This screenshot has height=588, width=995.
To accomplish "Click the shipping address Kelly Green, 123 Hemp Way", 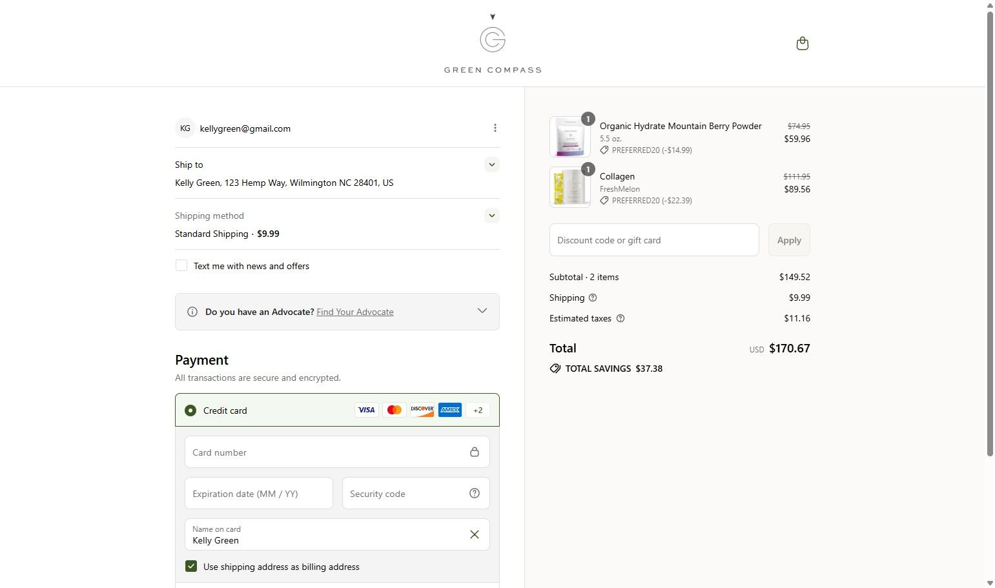I will (284, 183).
